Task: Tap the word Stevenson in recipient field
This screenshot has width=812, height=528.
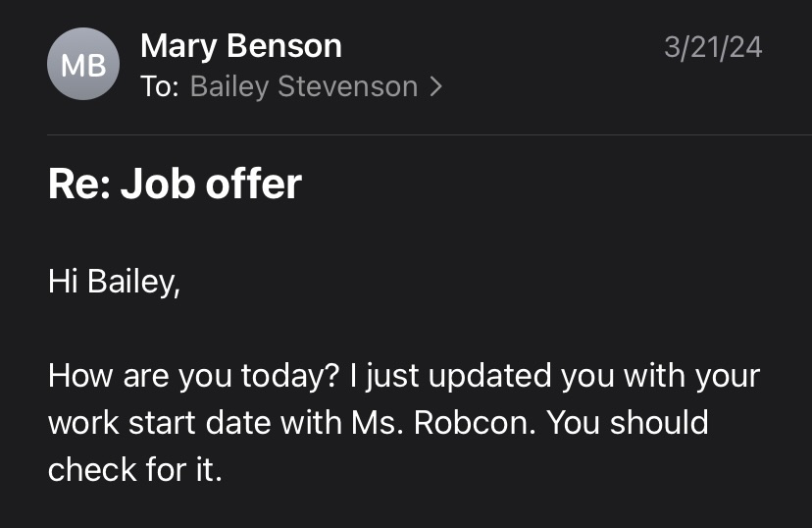Action: click(348, 86)
